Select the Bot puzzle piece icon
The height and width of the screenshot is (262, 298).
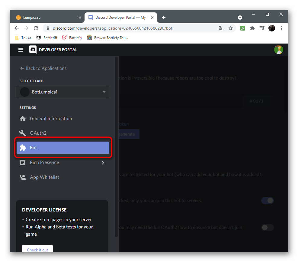22,148
